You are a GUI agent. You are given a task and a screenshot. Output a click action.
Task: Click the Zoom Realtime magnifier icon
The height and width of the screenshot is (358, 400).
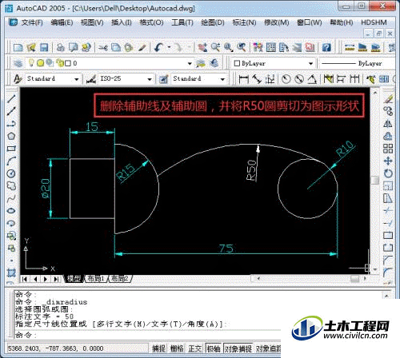(x=215, y=47)
